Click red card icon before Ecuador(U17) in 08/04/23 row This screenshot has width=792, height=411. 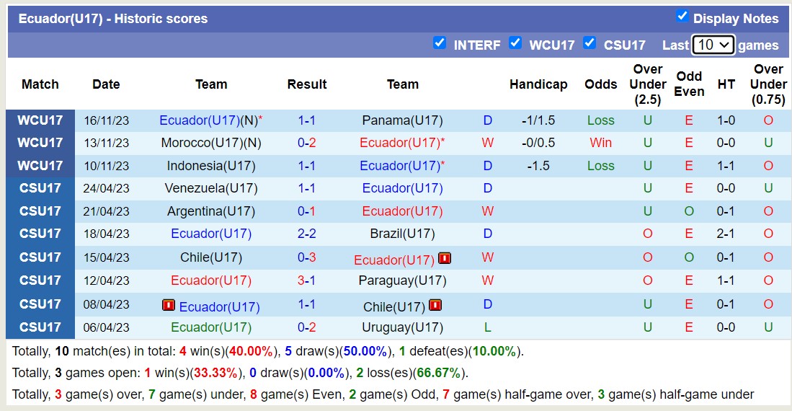tap(169, 305)
